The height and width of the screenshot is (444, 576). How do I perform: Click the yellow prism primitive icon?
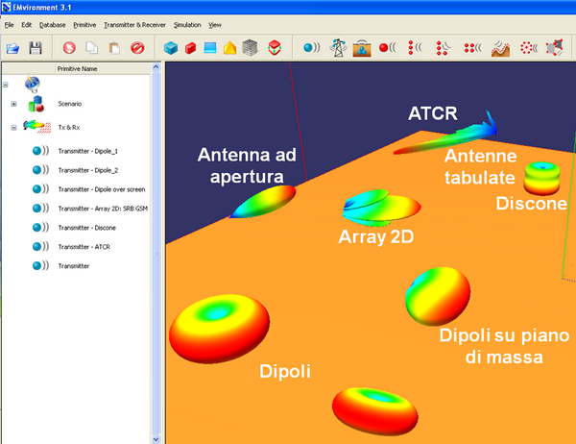coord(230,47)
